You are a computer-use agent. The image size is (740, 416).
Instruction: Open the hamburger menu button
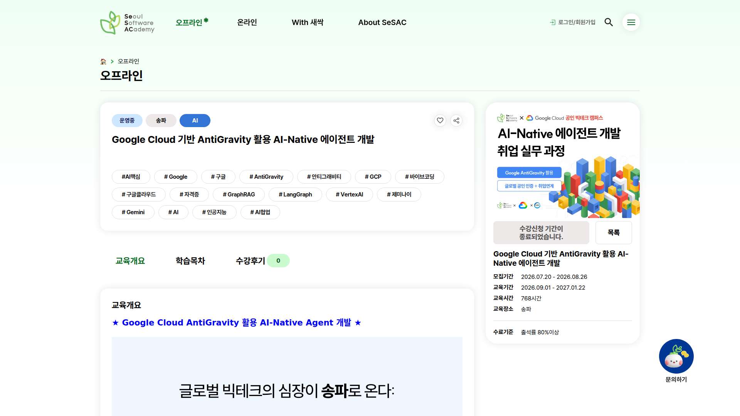[631, 22]
